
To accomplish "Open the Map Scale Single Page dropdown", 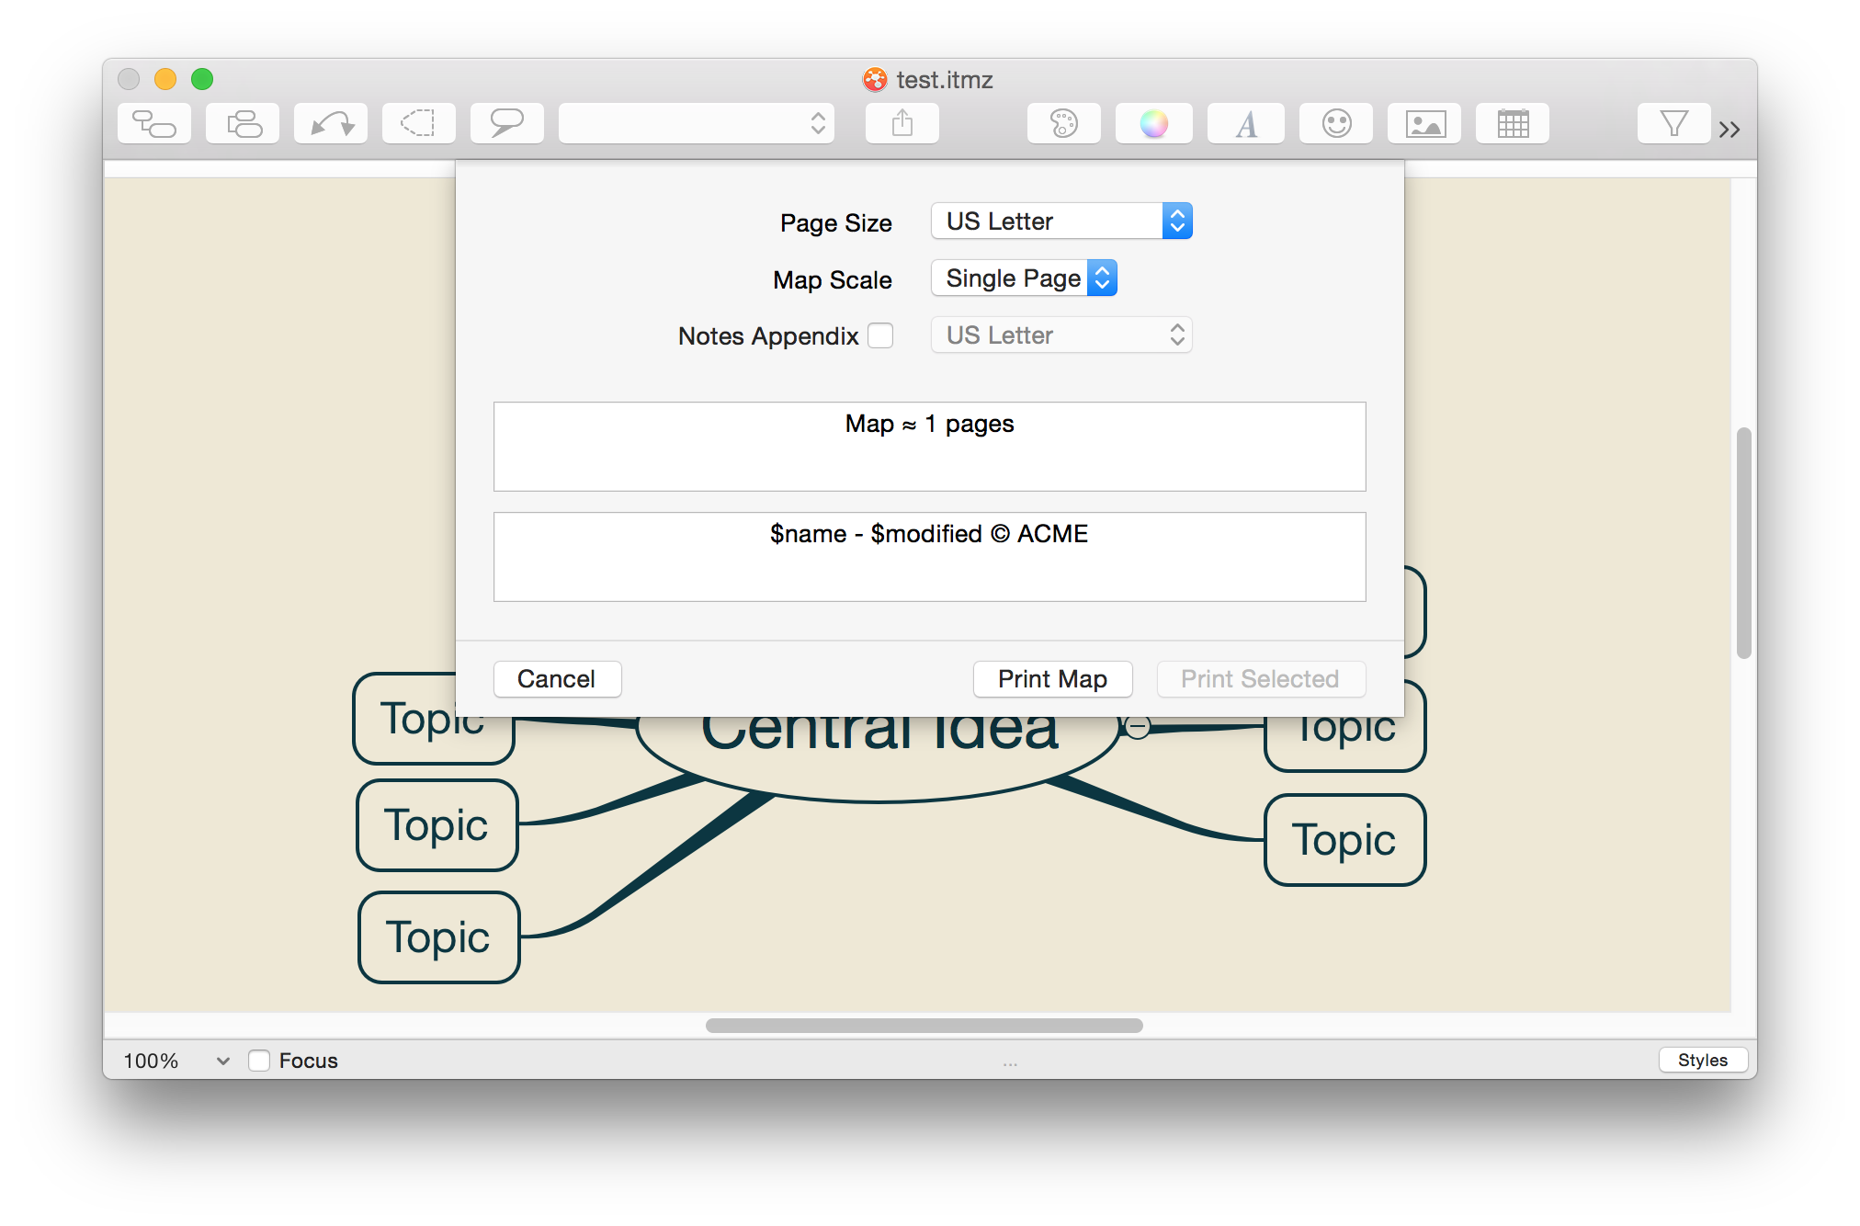I will click(1025, 278).
